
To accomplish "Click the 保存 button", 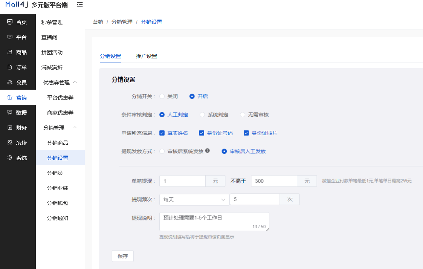I will [x=123, y=256].
